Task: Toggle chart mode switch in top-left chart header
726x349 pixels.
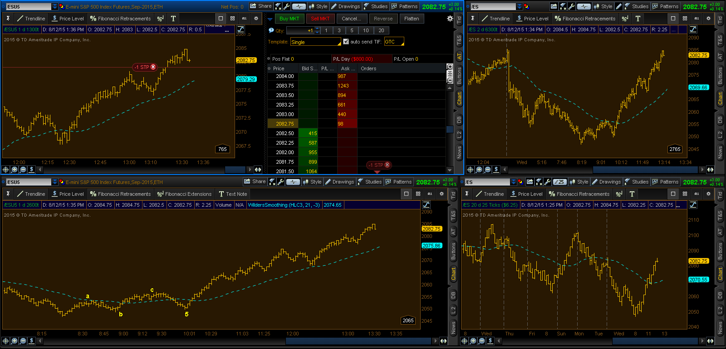Action: coord(299,6)
